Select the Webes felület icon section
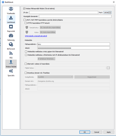116x136 pixels. pyautogui.click(x=11, y=62)
